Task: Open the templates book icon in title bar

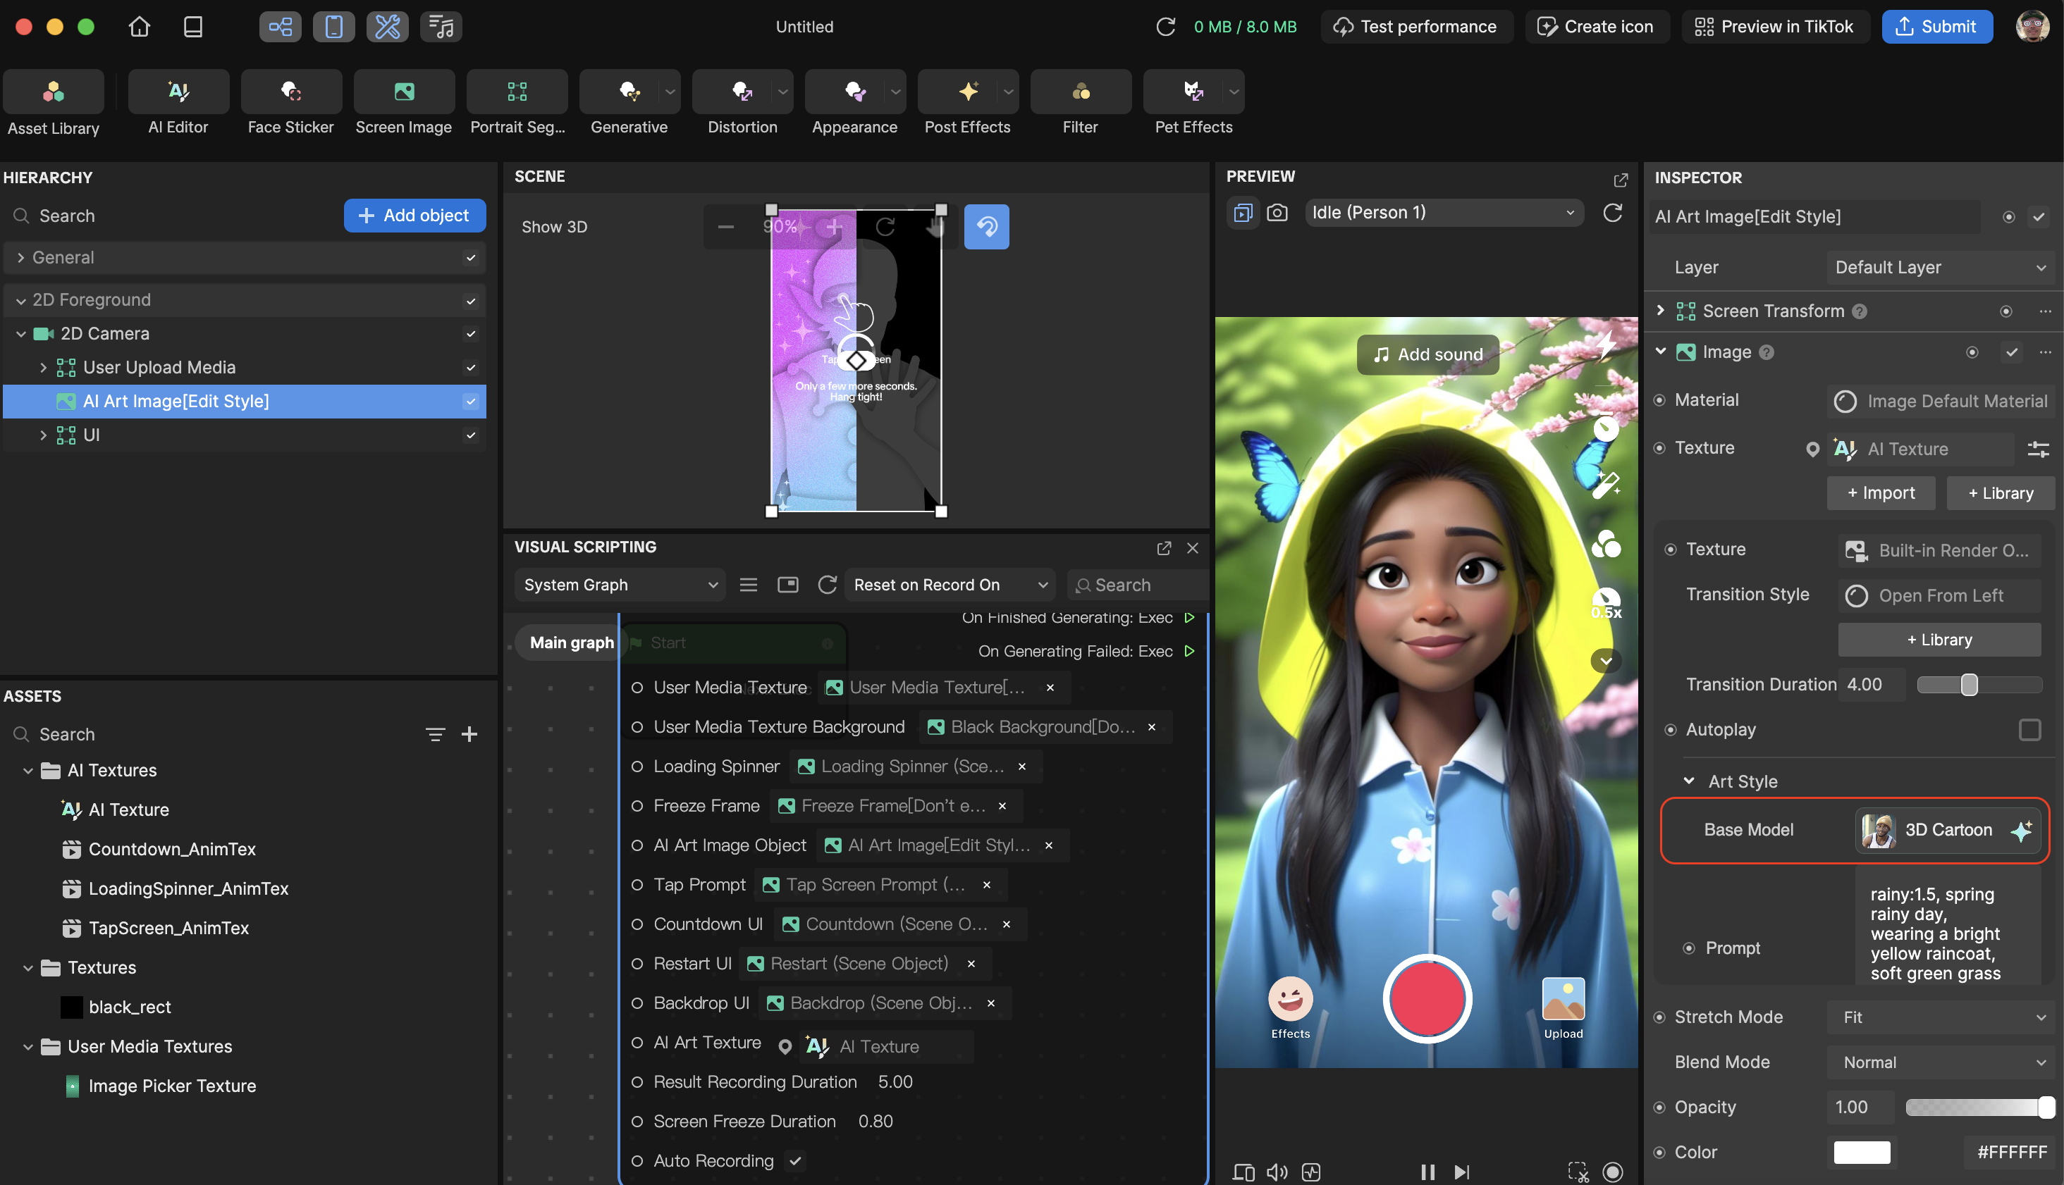Action: click(x=193, y=27)
